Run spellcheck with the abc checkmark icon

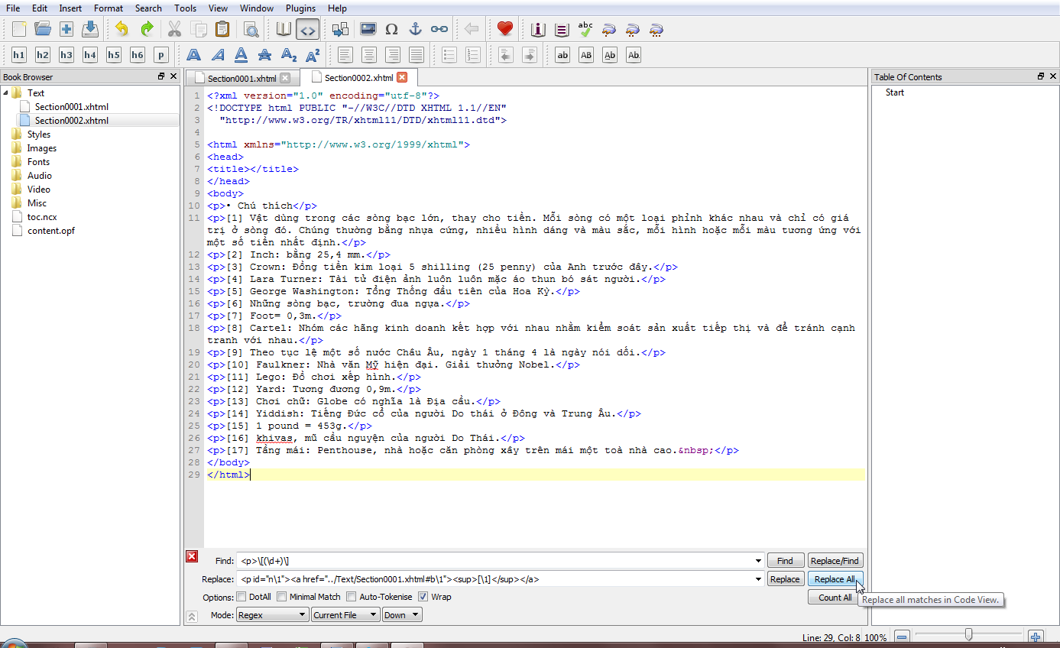click(x=585, y=29)
